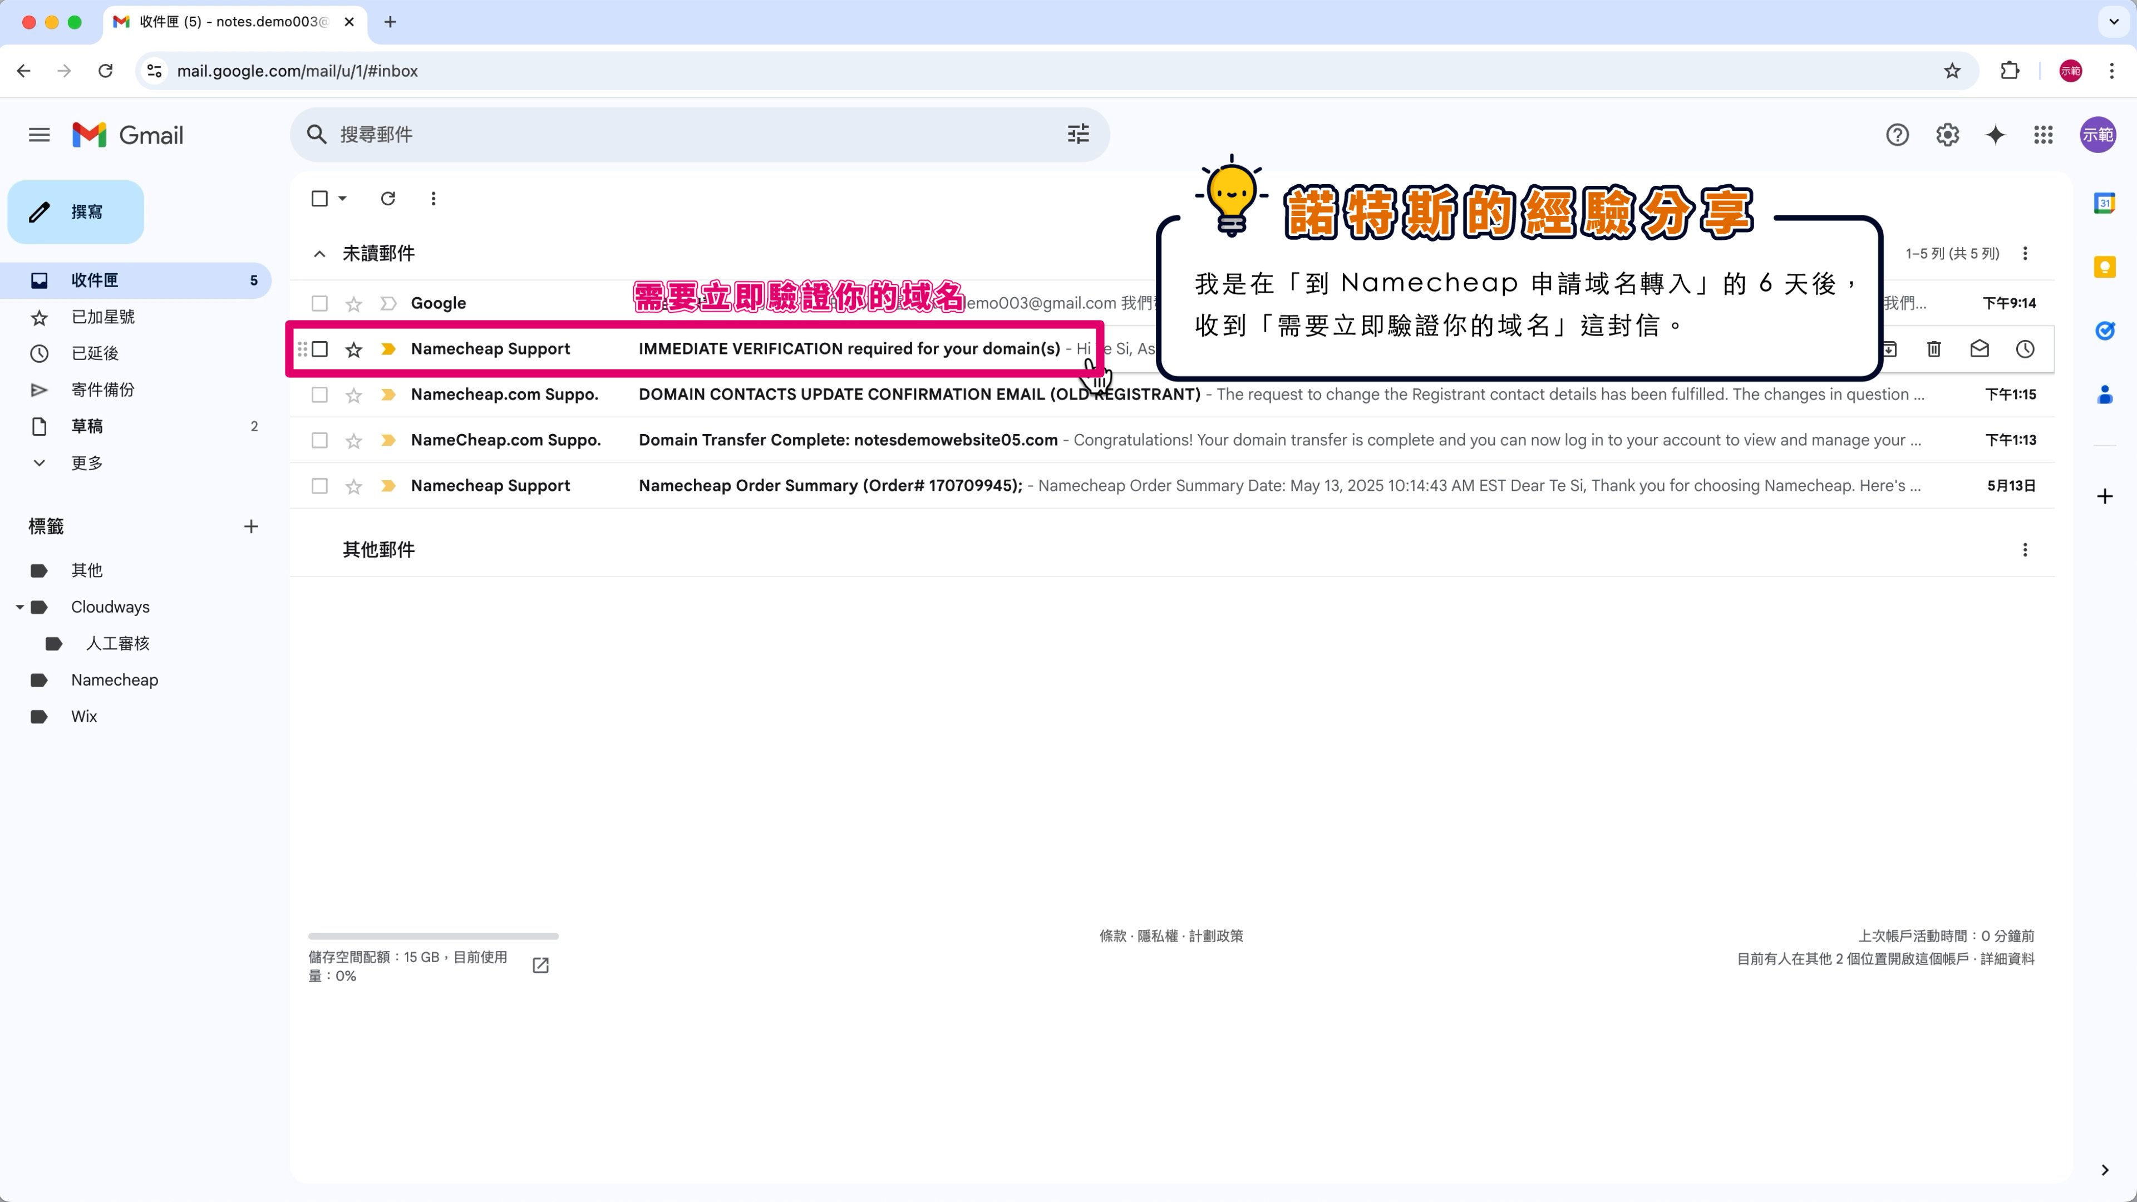Screen dimensions: 2137x1202
Task: Expand 更多 in the left sidebar
Action: click(x=86, y=463)
